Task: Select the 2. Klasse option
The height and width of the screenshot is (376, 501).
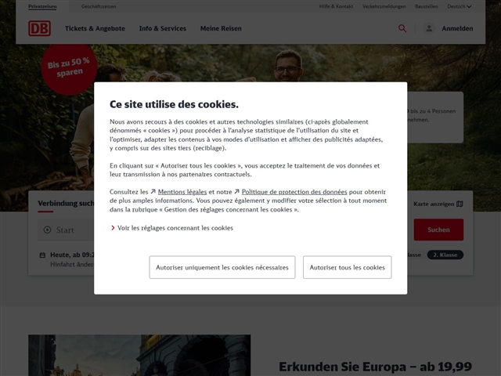Action: (x=445, y=255)
